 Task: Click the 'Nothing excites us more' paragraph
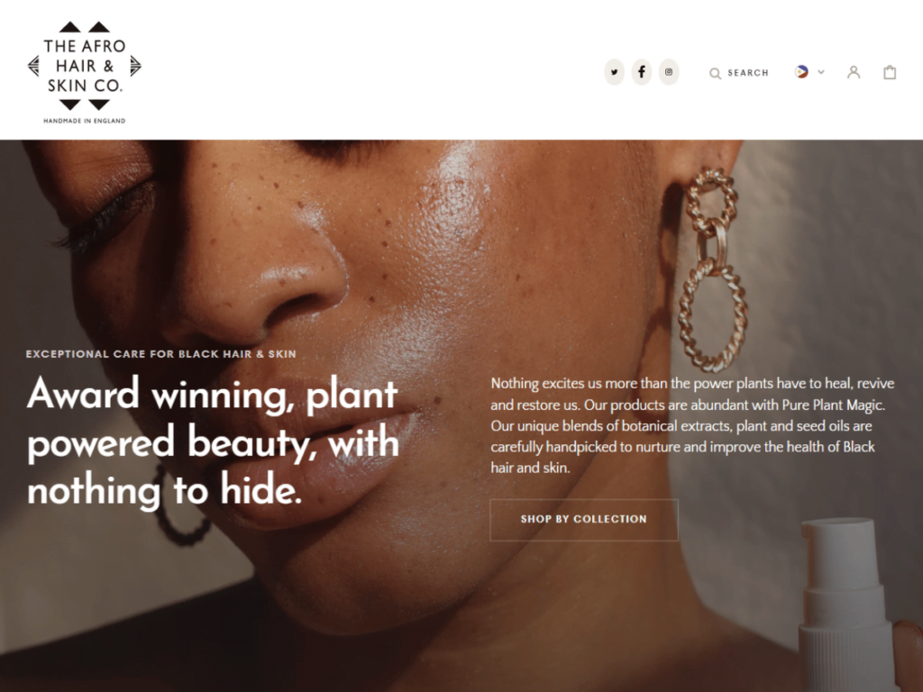pos(692,425)
